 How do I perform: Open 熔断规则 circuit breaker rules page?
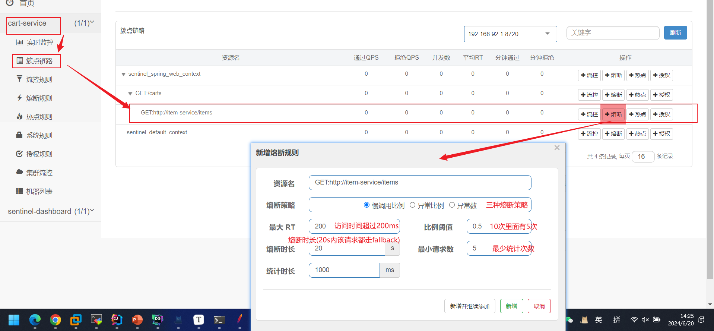35,98
